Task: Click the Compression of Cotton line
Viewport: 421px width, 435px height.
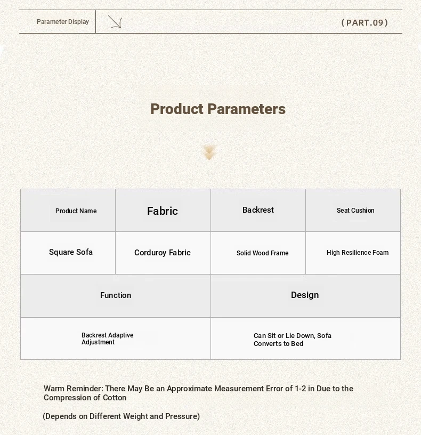Action: (x=85, y=398)
